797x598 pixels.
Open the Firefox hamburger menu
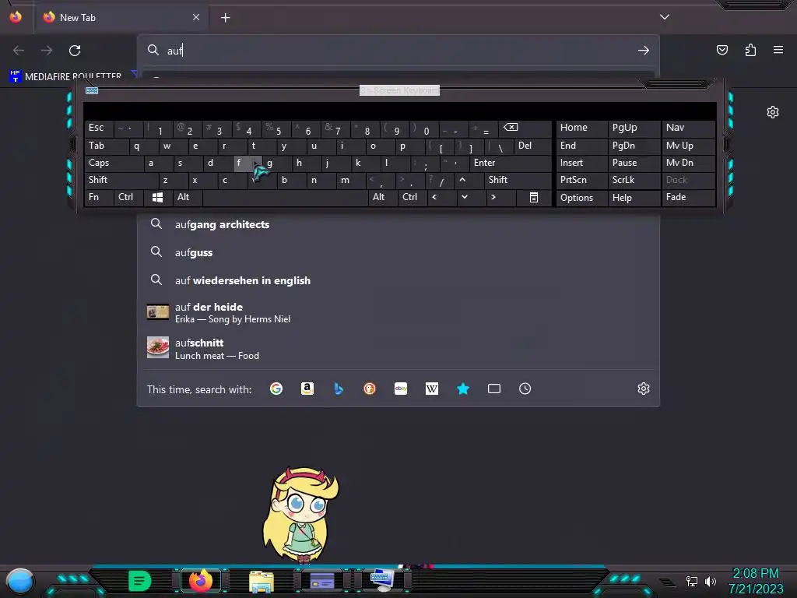pyautogui.click(x=778, y=50)
